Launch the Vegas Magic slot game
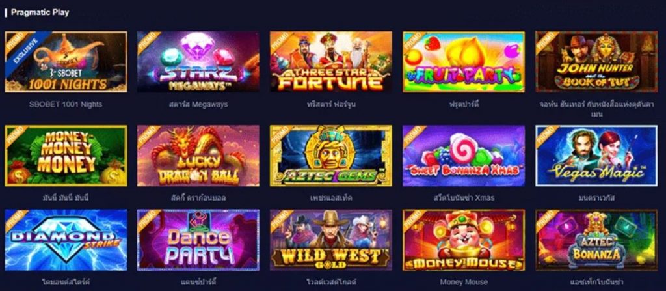 [x=596, y=156]
